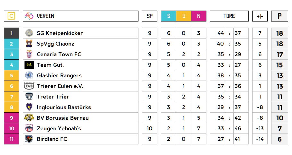Click the colorful league logo beside VEREIN

(x=29, y=16)
